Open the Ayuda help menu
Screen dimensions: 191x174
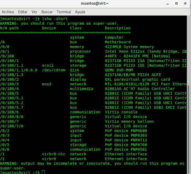80,12
